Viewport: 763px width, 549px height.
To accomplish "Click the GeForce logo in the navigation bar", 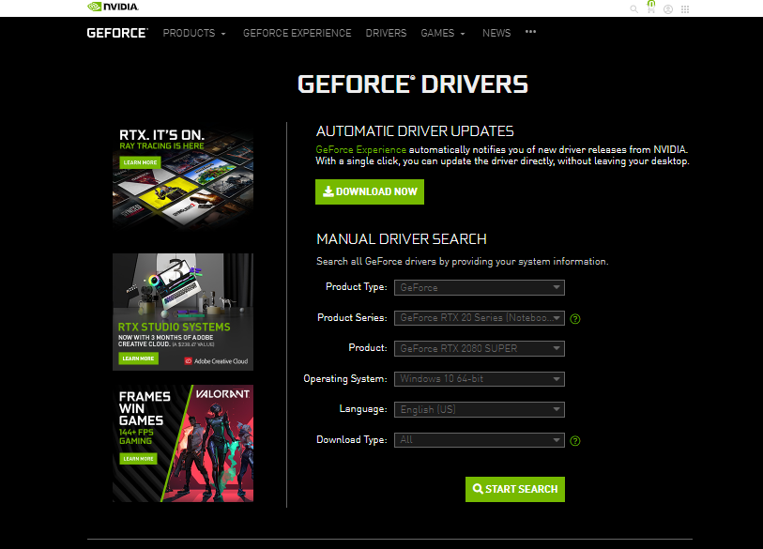I will point(117,33).
